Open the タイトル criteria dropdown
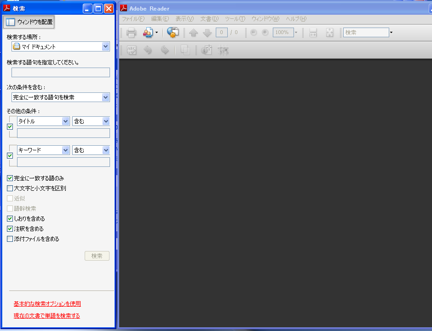 [x=43, y=121]
